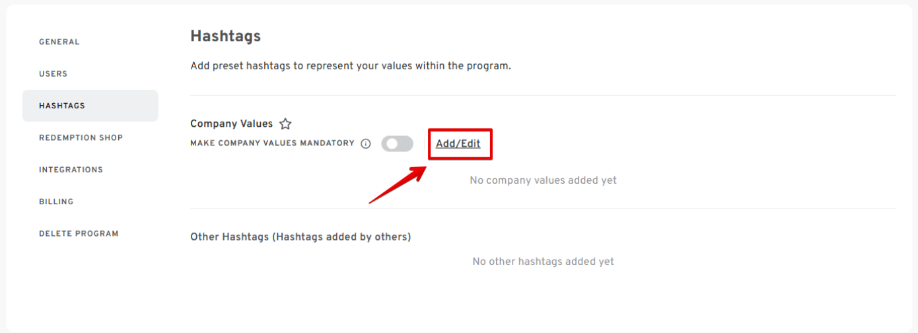Click the divider line above Other Hashtags
Screen dimensions: 918x333
click(543, 209)
